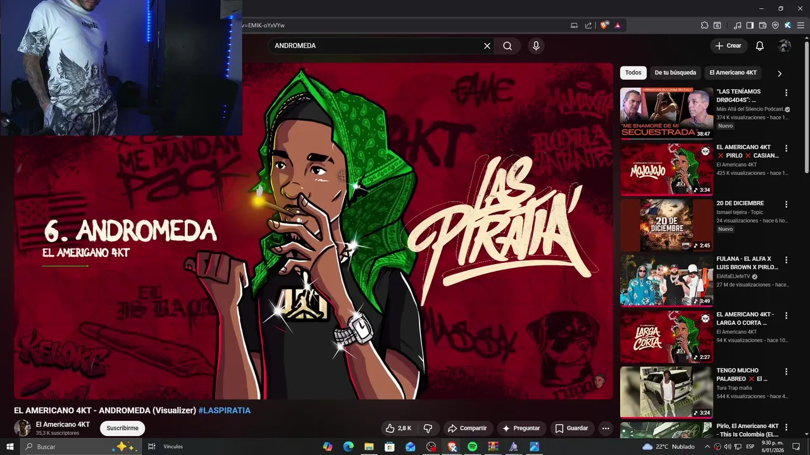Open YouTube notifications bell
The width and height of the screenshot is (810, 455).
tap(760, 45)
